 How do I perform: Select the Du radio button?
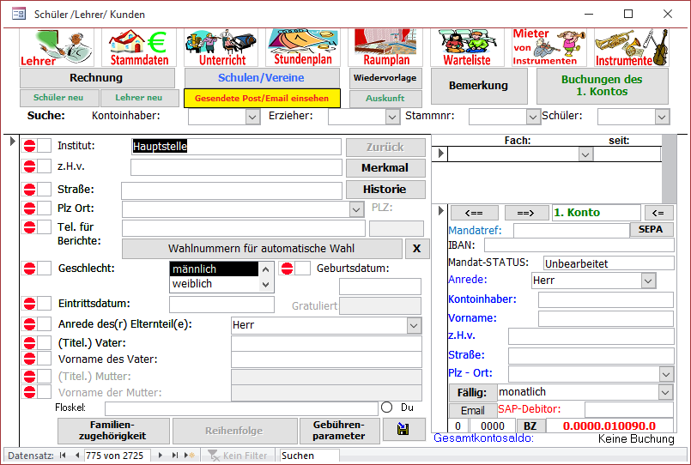point(386,408)
